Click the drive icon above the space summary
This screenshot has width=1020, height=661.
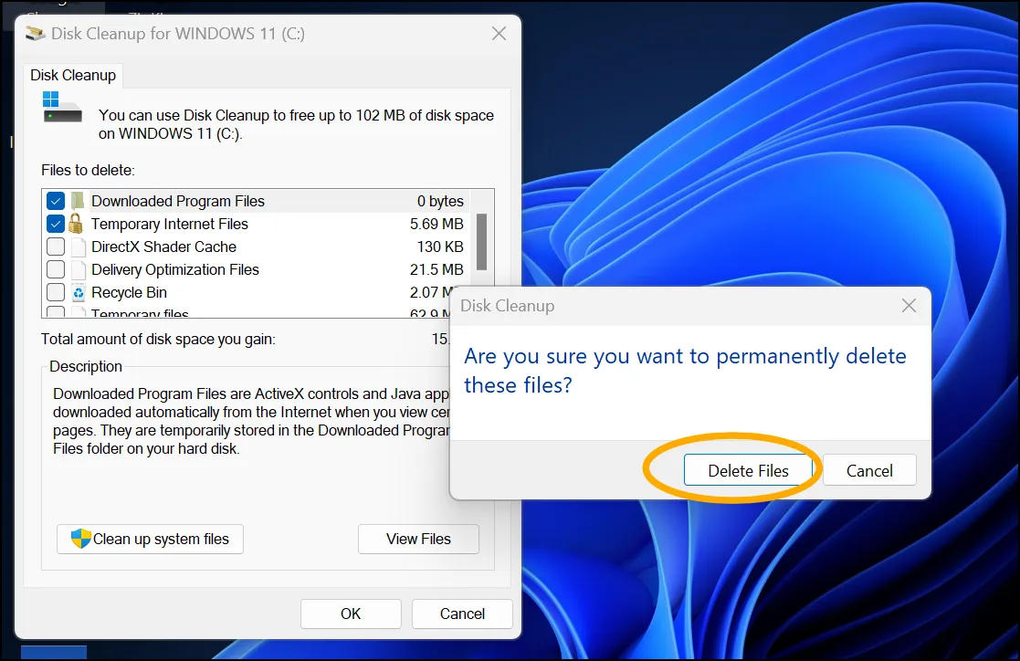point(61,111)
